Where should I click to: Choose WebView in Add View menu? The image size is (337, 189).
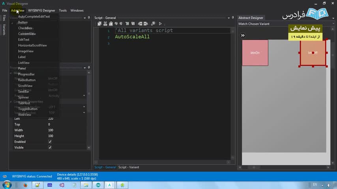24,115
